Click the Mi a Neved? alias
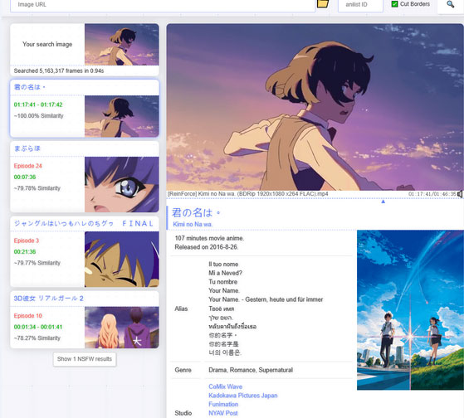 (226, 273)
